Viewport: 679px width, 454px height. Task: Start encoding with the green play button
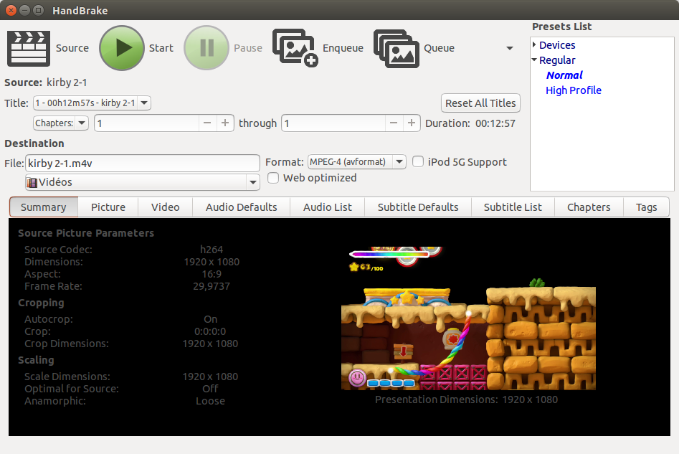tap(122, 47)
